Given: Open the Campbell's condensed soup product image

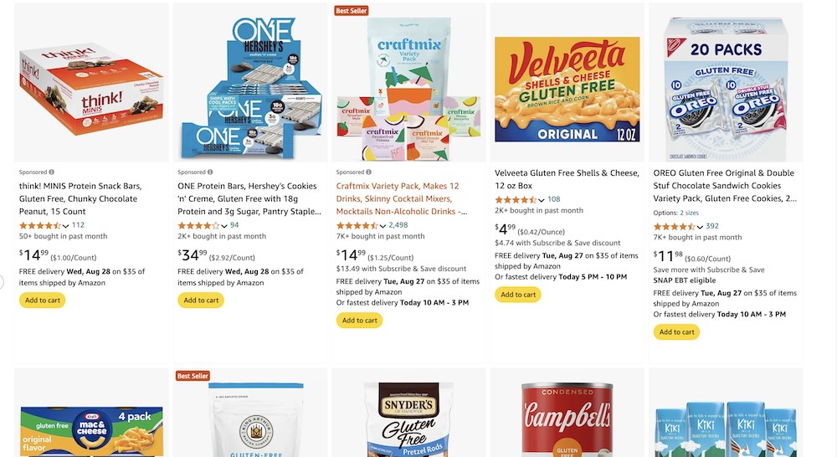Looking at the screenshot, I should [x=567, y=418].
